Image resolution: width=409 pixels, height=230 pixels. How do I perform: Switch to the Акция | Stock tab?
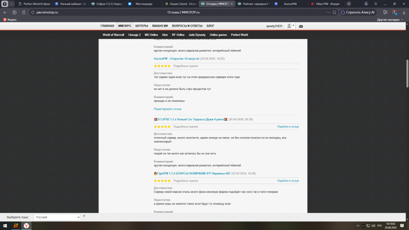click(180, 4)
